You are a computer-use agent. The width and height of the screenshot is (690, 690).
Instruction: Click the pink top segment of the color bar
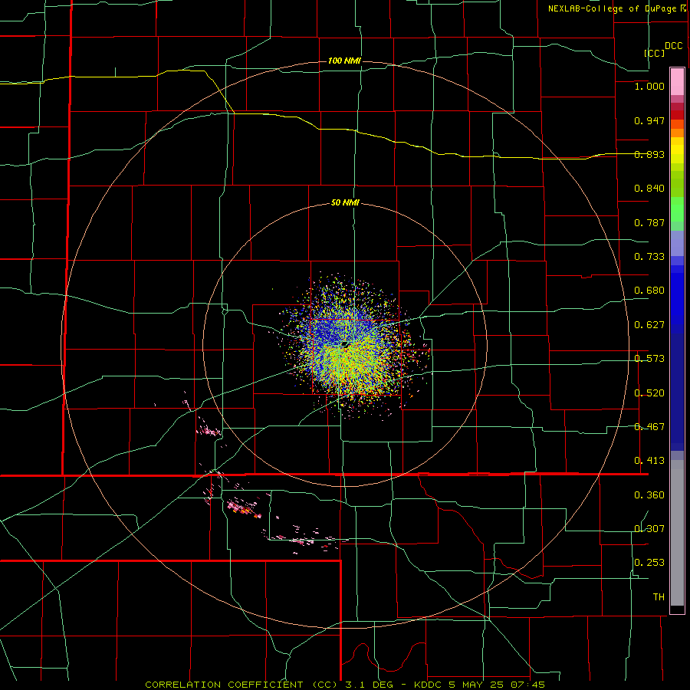tap(677, 81)
